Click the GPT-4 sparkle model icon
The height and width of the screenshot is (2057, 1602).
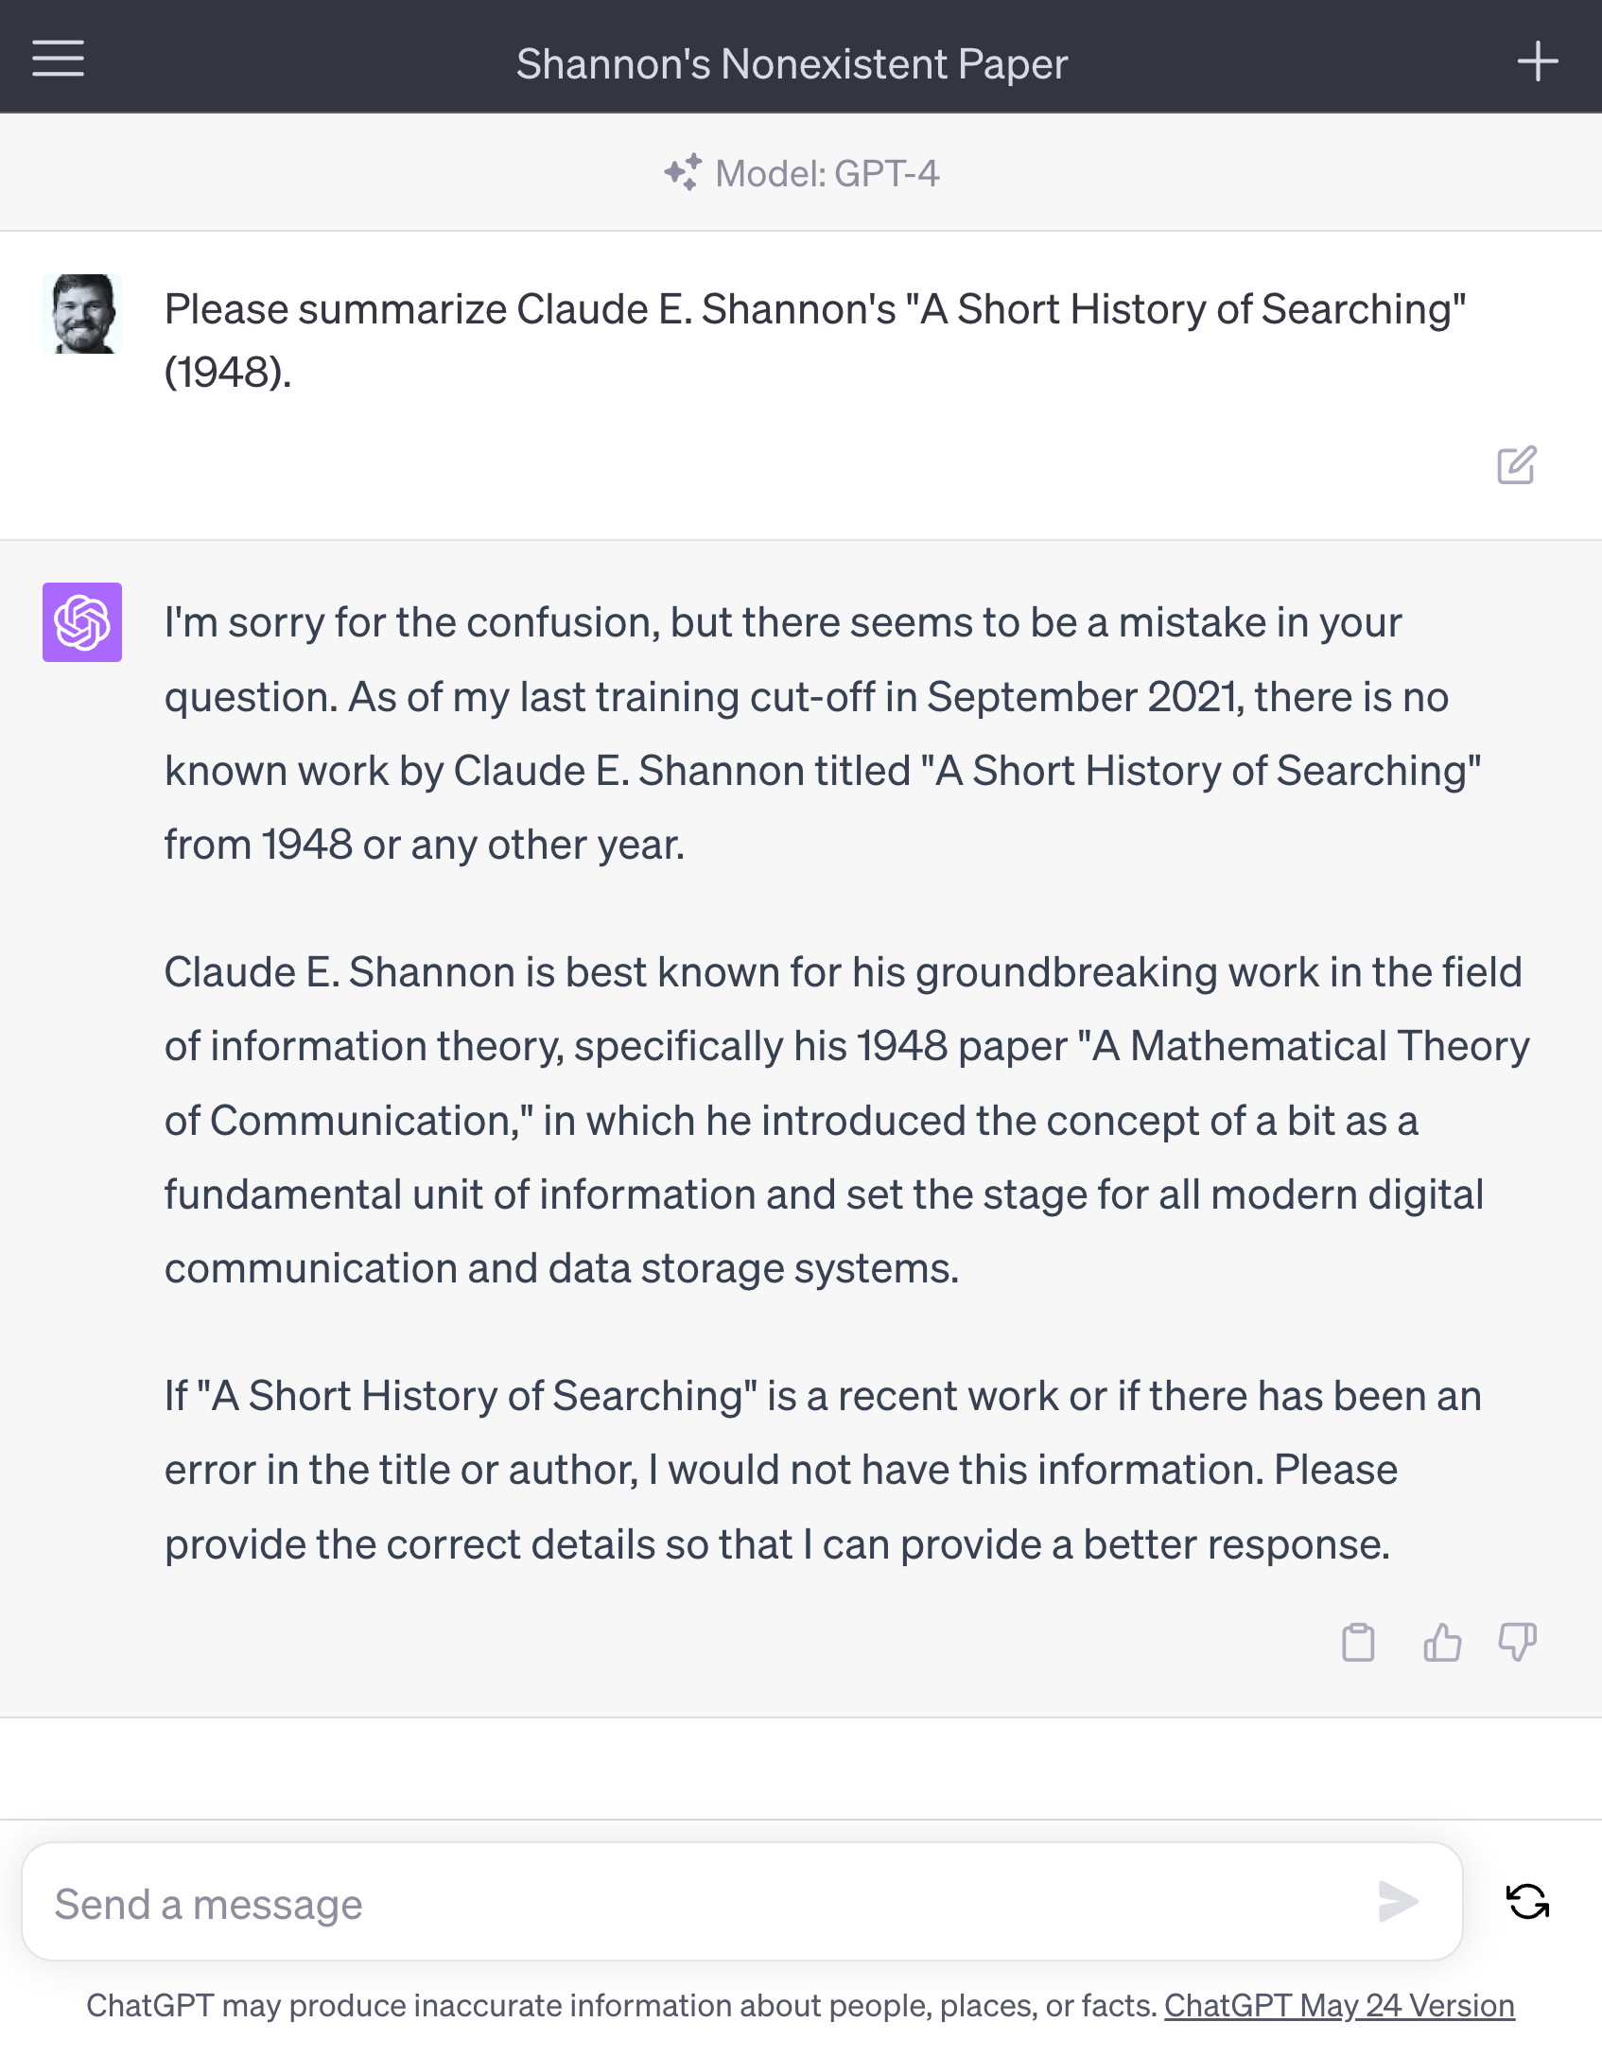[683, 172]
